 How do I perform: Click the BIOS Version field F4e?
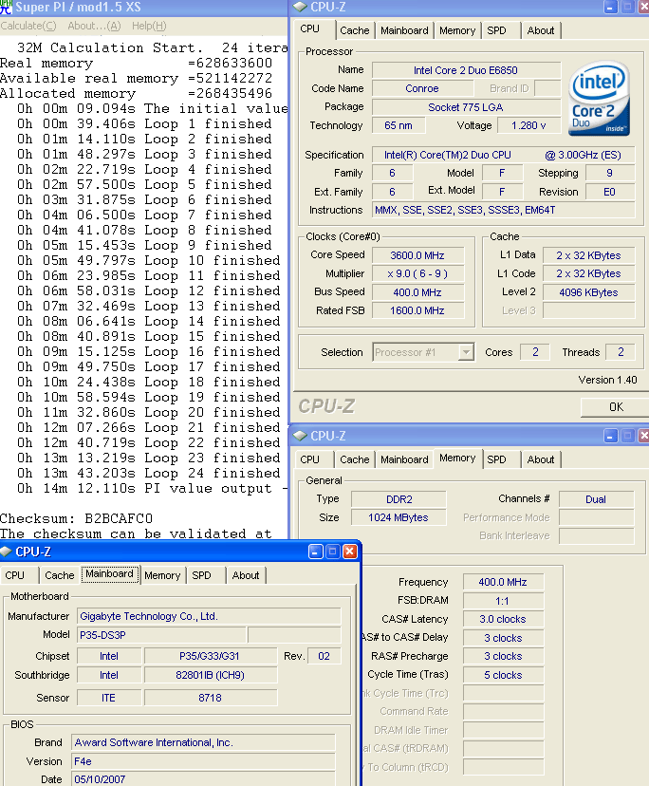pyautogui.click(x=203, y=761)
